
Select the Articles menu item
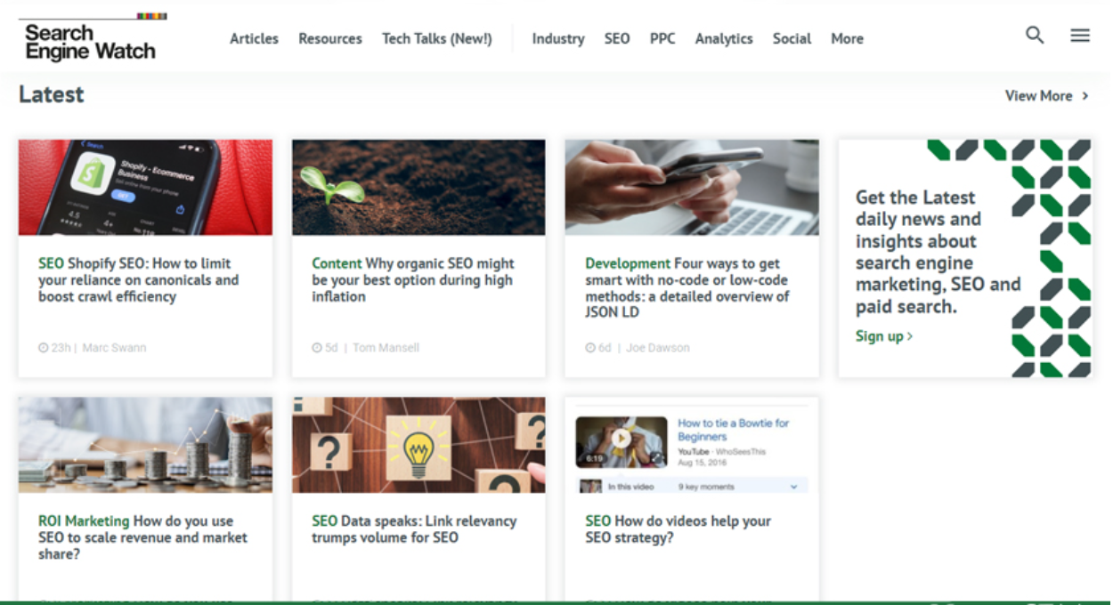click(254, 38)
